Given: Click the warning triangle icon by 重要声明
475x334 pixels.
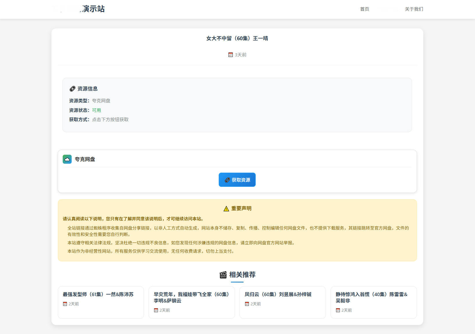Looking at the screenshot, I should tap(226, 209).
